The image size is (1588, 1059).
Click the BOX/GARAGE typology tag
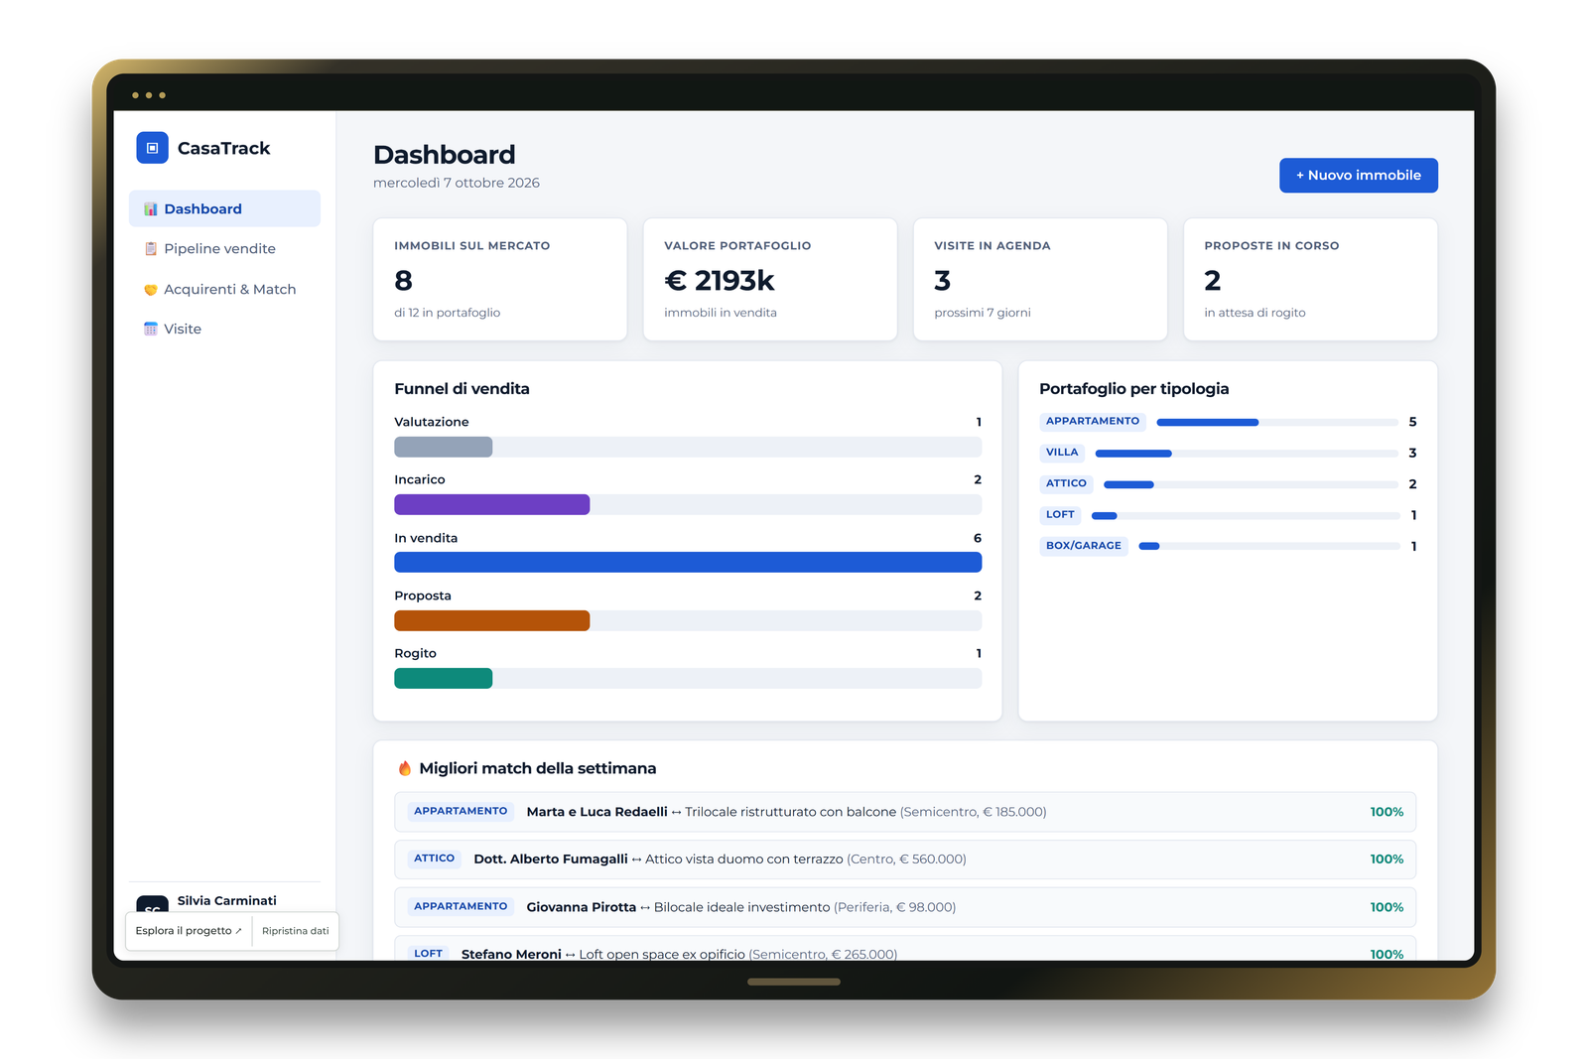click(x=1084, y=546)
